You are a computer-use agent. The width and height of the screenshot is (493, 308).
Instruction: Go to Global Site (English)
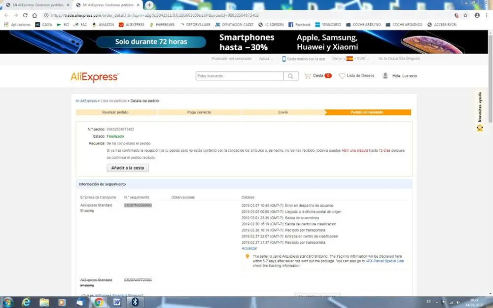[x=399, y=59]
